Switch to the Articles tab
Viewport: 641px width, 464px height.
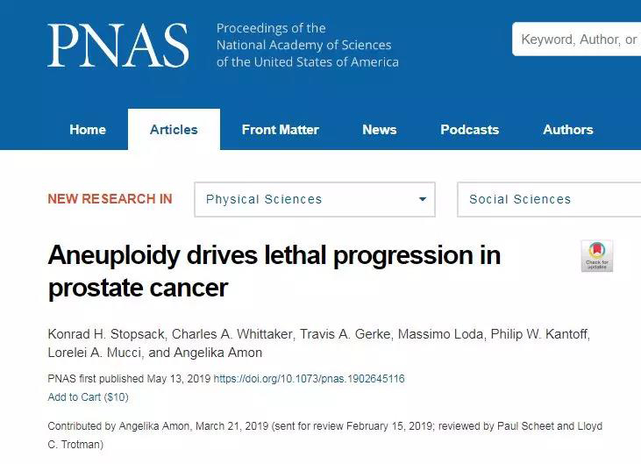click(174, 130)
